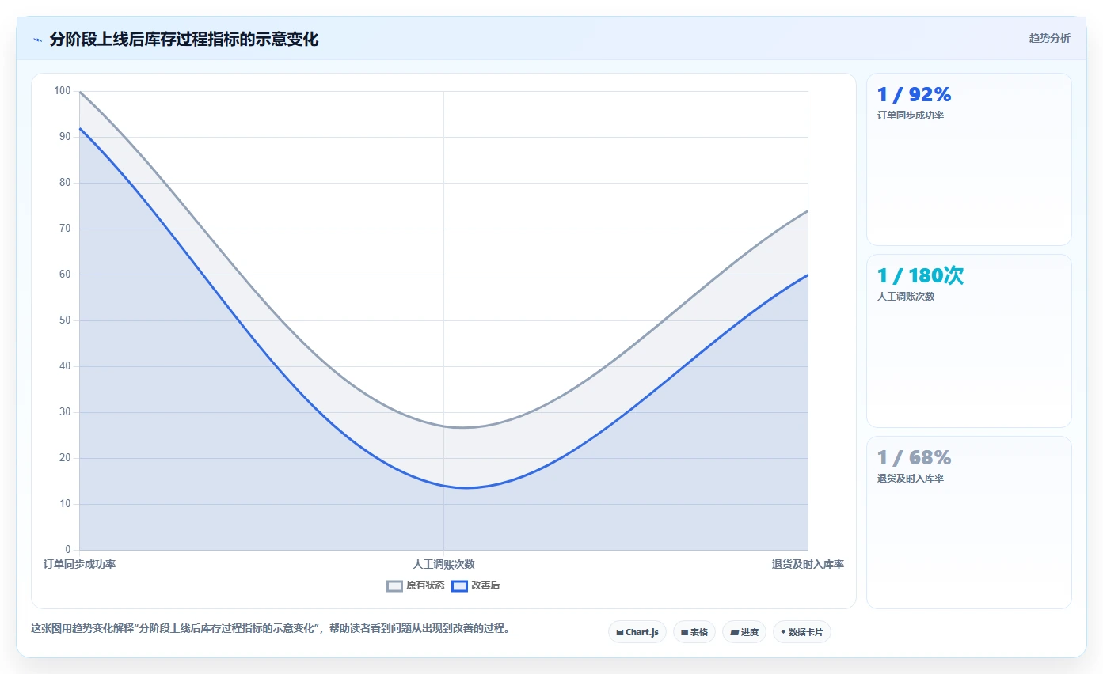Open the 1 / 180次 data card
This screenshot has height=674, width=1103.
pos(969,341)
